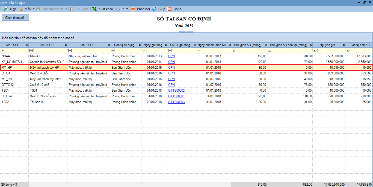Open OPN voucher link for NHAA1
The image size is (373, 187).
click(x=171, y=56)
